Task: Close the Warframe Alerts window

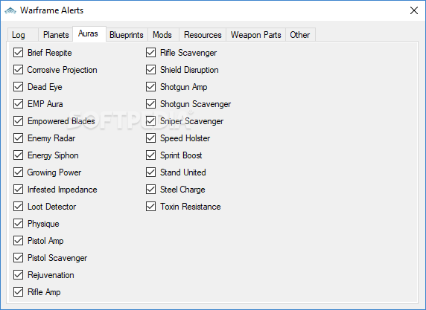Action: pos(414,10)
